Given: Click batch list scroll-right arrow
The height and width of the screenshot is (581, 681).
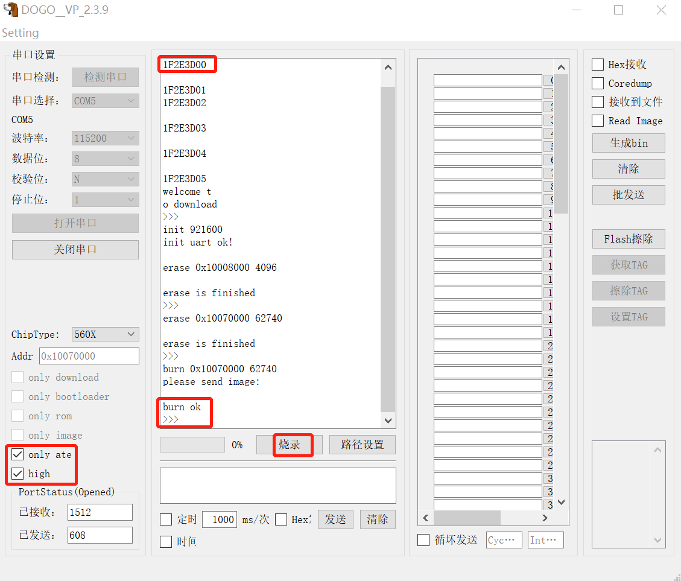Looking at the screenshot, I should (545, 518).
